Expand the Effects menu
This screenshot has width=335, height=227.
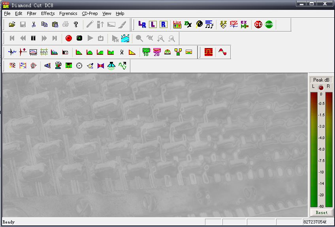click(x=48, y=13)
